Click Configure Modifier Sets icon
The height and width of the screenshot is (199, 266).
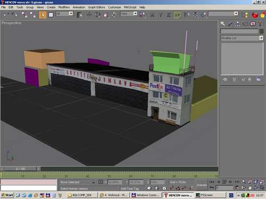click(x=259, y=79)
